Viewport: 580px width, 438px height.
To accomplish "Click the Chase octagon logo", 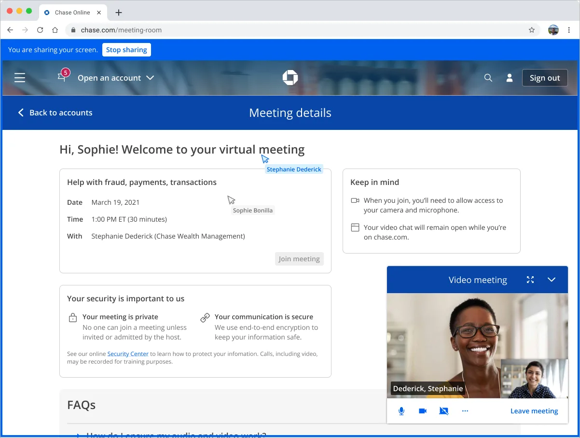I will coord(290,78).
